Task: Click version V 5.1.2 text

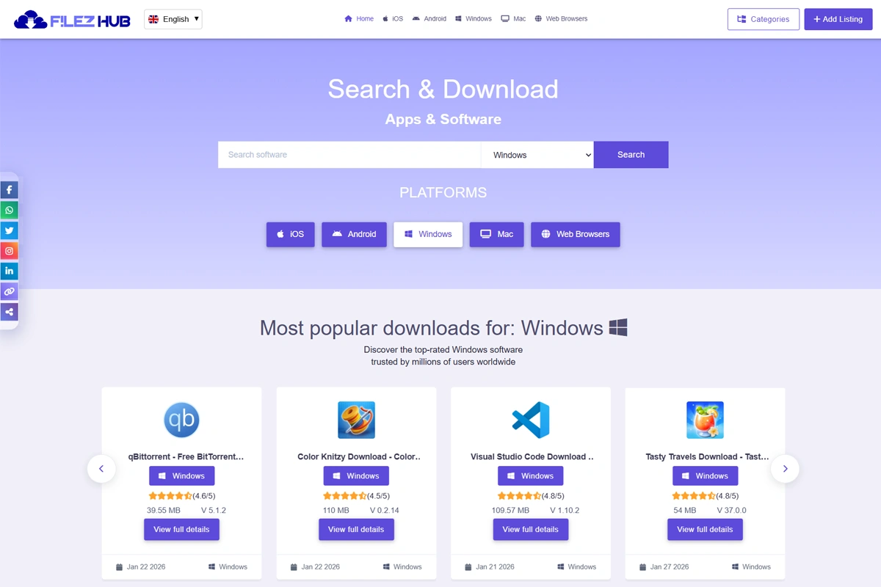Action: pyautogui.click(x=214, y=511)
